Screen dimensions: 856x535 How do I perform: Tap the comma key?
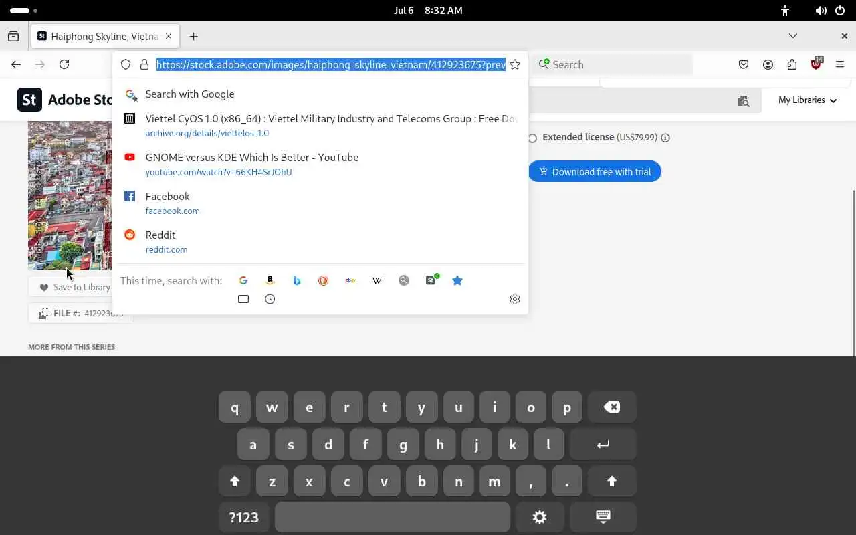point(531,481)
